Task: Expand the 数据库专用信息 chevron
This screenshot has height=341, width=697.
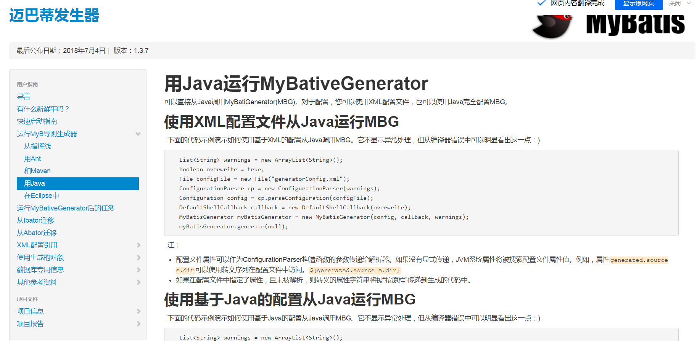Action: (138, 270)
